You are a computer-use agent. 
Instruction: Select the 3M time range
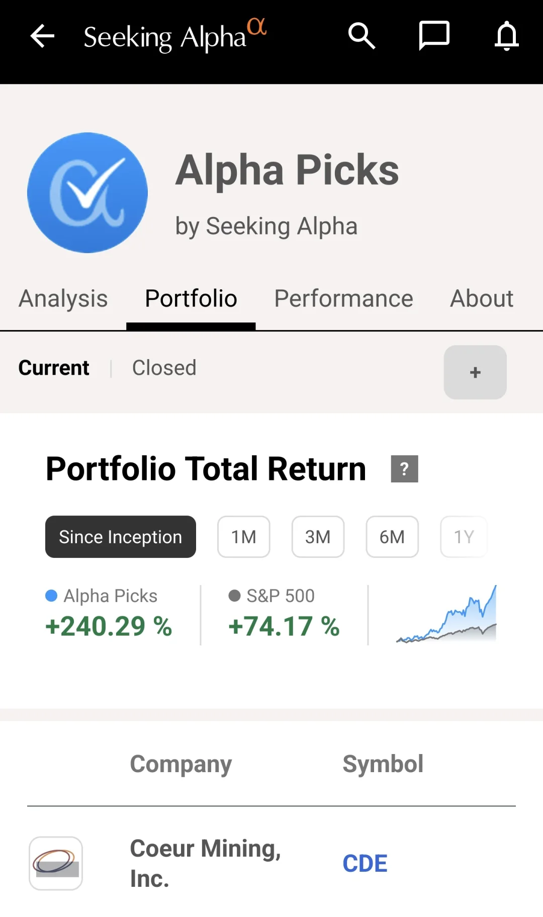tap(318, 537)
